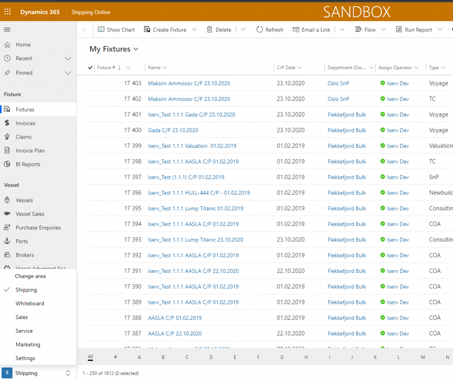Viewport: 453px width, 380px height.
Task: Open the Department column header dropdown
Action: point(371,68)
